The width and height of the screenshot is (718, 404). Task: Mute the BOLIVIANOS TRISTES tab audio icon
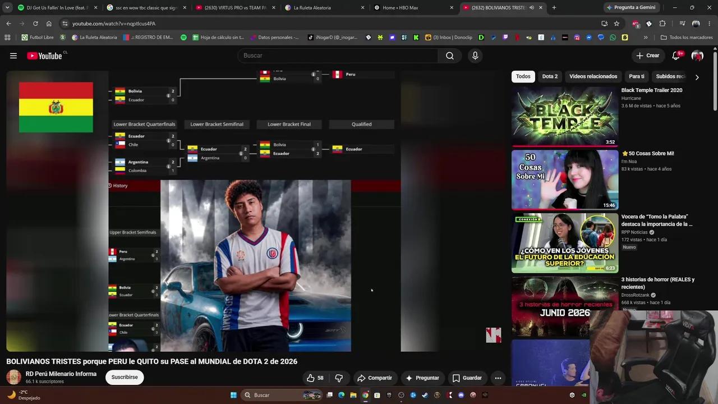pos(531,8)
